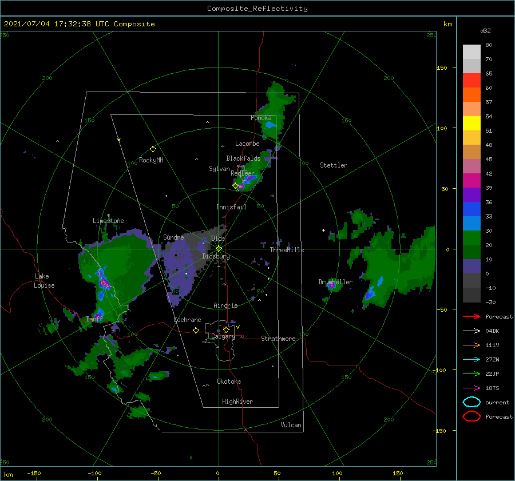Screen dimensions: 515x481
Task: Select the pink 42–45 dBZ swatch
Action: point(472,166)
